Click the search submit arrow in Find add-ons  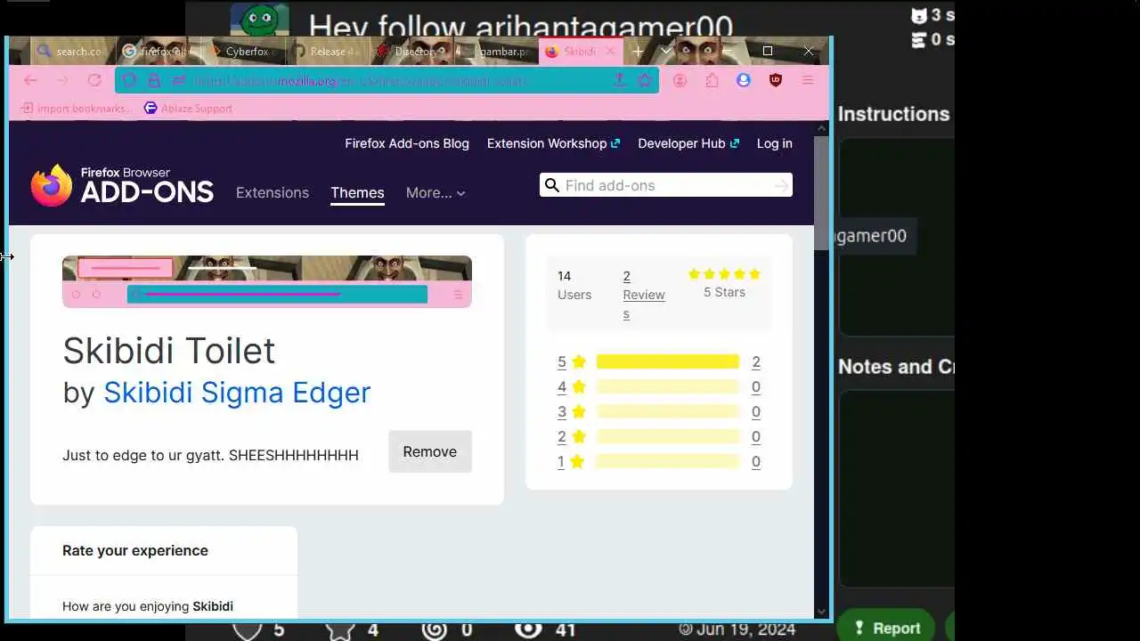781,185
